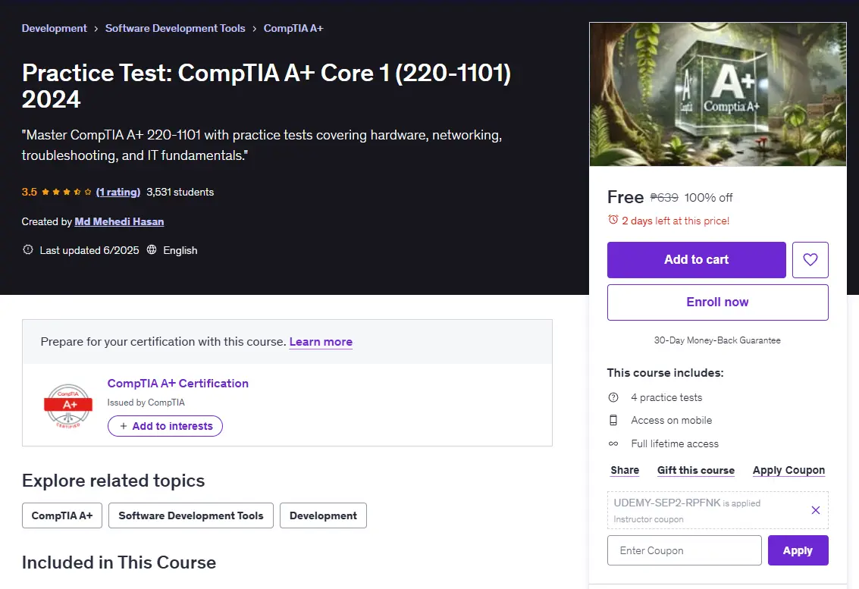Open the '(1 rating)' reviews link
Screen dimensions: 859x589
(118, 192)
